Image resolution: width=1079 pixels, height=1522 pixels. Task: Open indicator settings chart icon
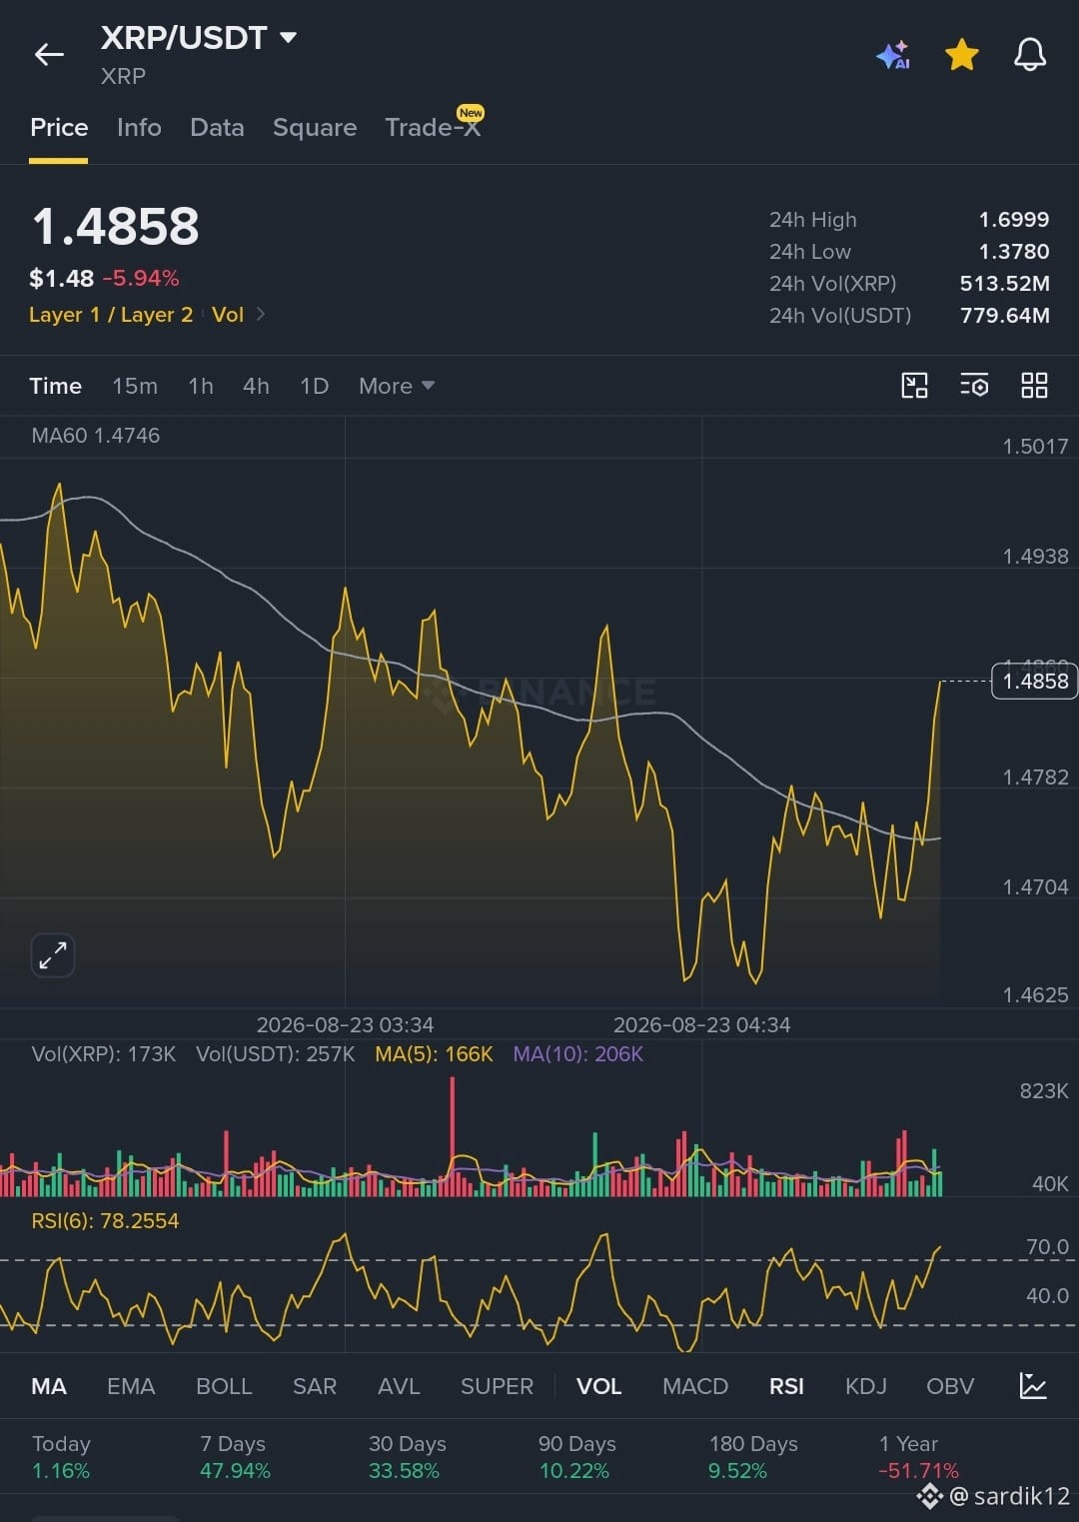coord(1033,1386)
